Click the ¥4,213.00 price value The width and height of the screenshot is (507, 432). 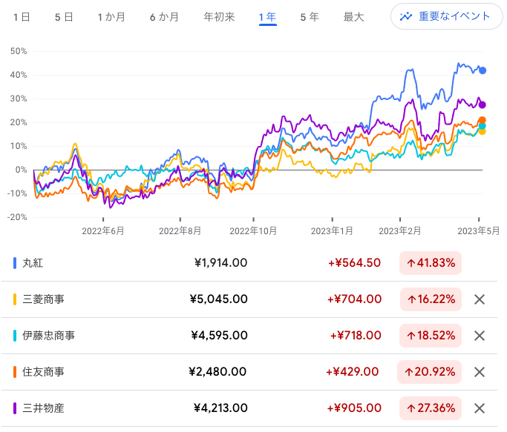(x=220, y=408)
